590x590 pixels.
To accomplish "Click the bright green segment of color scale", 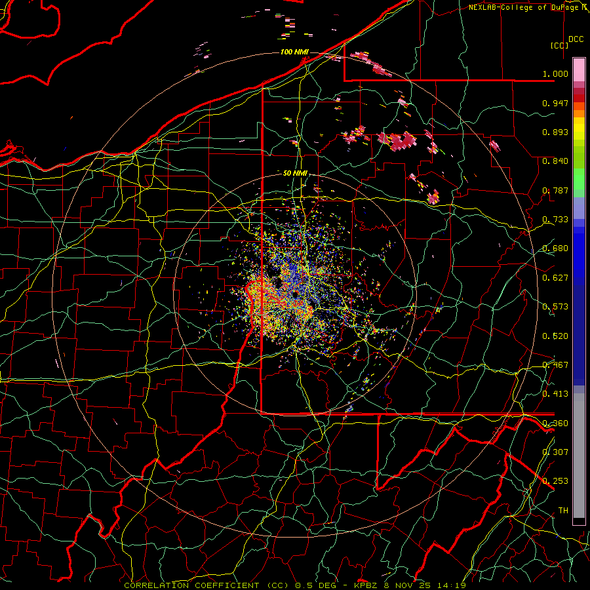I will [x=579, y=180].
